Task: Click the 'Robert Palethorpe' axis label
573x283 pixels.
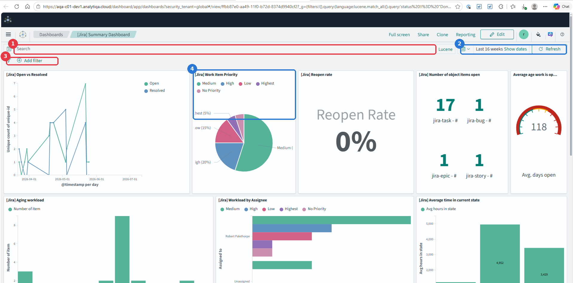Action: point(238,236)
